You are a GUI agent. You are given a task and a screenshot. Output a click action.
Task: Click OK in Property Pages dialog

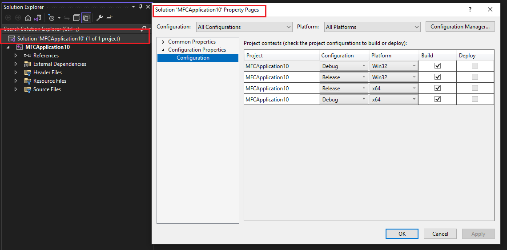tap(402, 234)
